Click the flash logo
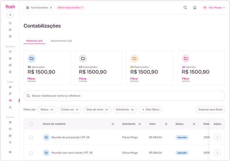230x161 pixels. point(10,7)
